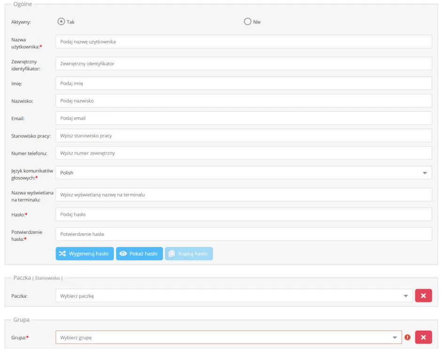Click the Numer telefonu input field
The width and height of the screenshot is (444, 354).
(243, 153)
